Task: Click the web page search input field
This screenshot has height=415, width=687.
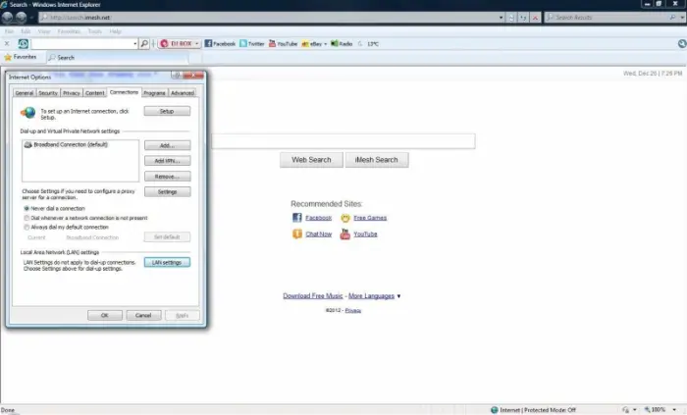Action: (343, 141)
